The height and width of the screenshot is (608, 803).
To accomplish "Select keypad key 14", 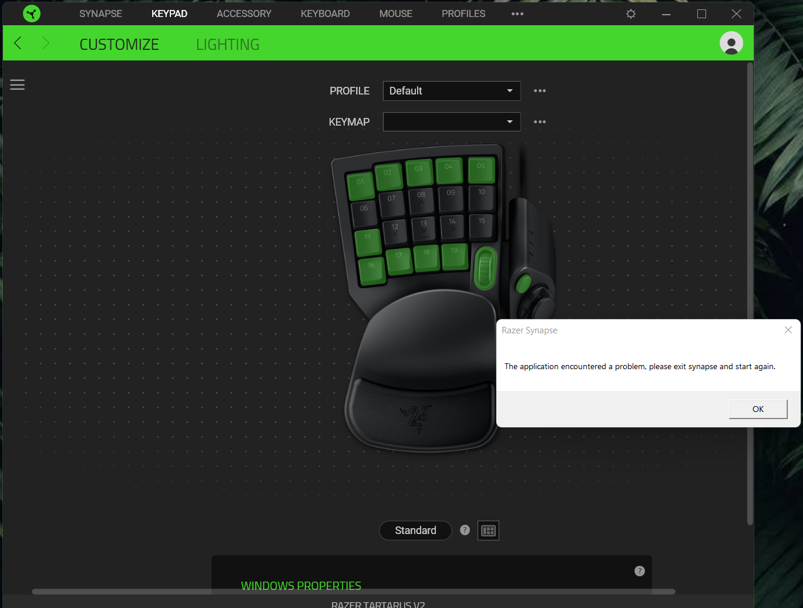I will click(x=452, y=227).
